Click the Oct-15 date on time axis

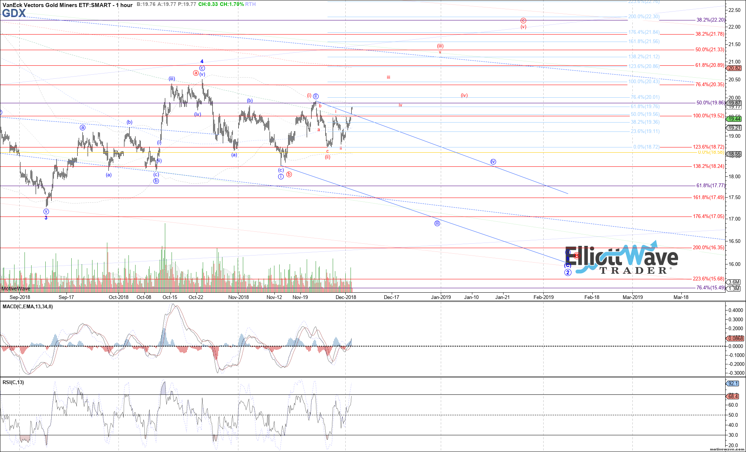tap(170, 297)
